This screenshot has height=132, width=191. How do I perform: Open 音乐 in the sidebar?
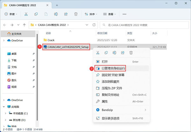coord(14,80)
